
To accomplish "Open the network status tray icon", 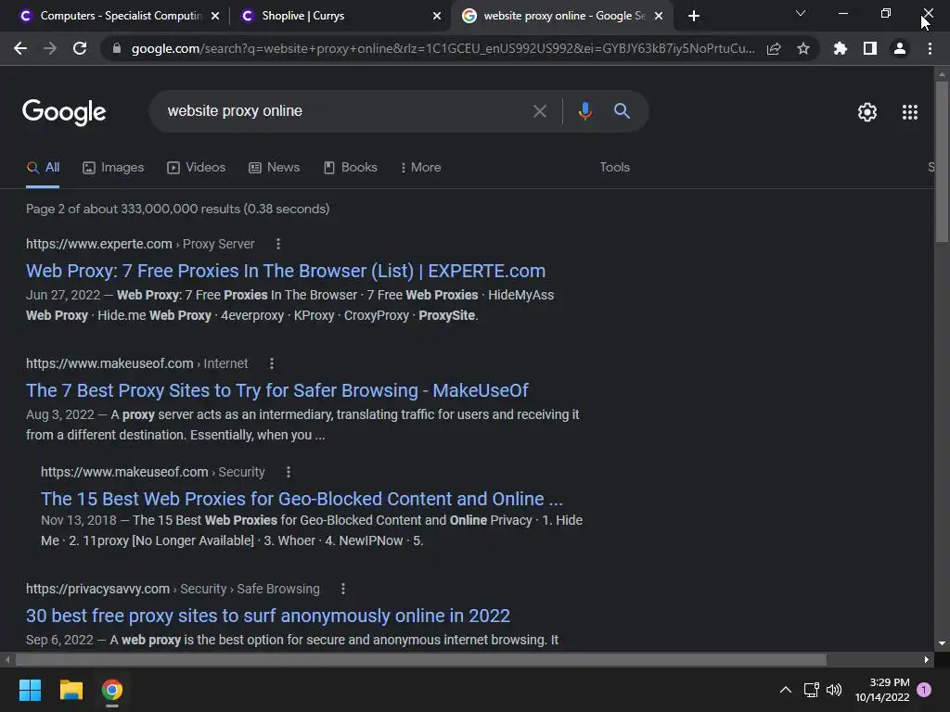I will click(811, 690).
